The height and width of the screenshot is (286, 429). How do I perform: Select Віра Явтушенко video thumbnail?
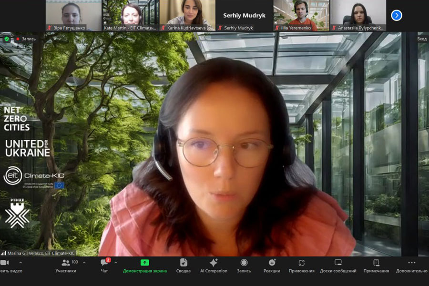73,15
